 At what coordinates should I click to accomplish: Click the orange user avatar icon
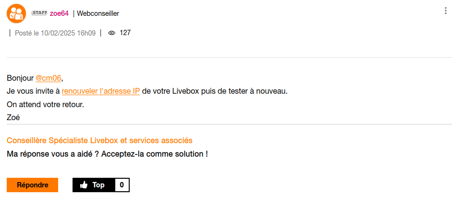16,13
